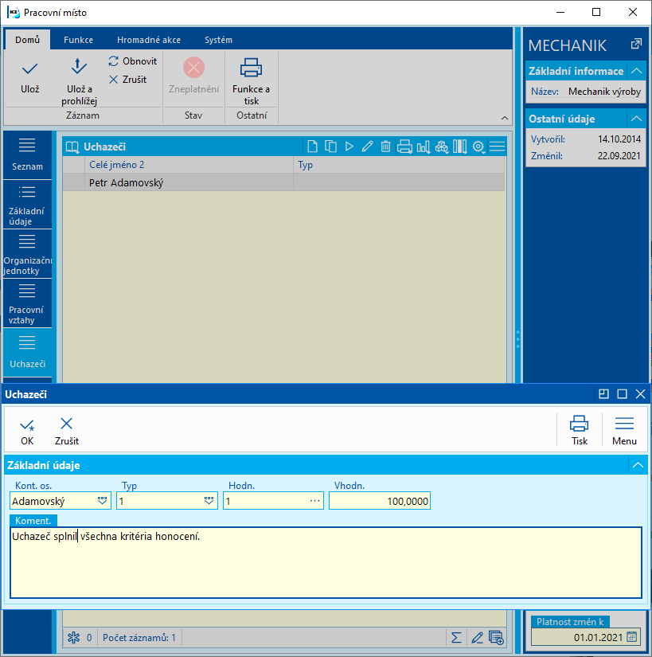This screenshot has height=657, width=652.
Task: Collapse the Základní údaje section in dialog
Action: click(638, 465)
